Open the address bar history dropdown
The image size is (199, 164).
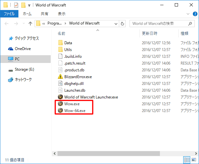pyautogui.click(x=116, y=24)
